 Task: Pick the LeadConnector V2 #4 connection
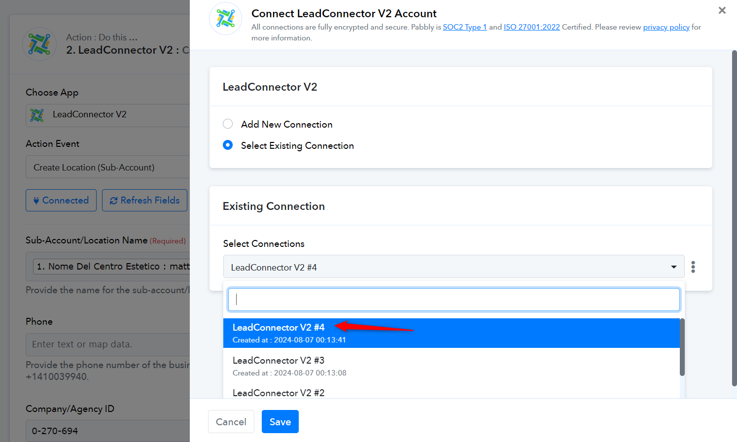pos(452,333)
